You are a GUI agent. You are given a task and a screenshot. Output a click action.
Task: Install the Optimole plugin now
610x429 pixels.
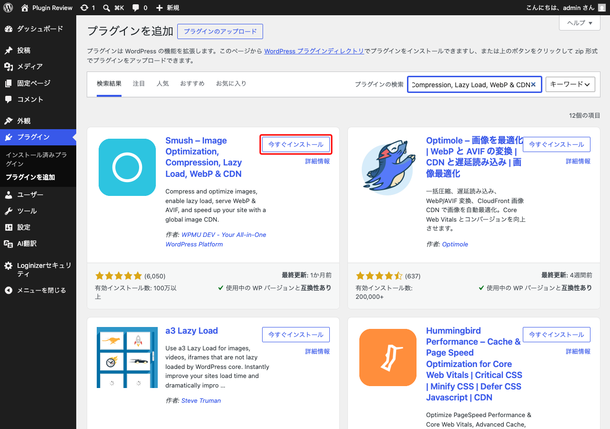tap(557, 144)
